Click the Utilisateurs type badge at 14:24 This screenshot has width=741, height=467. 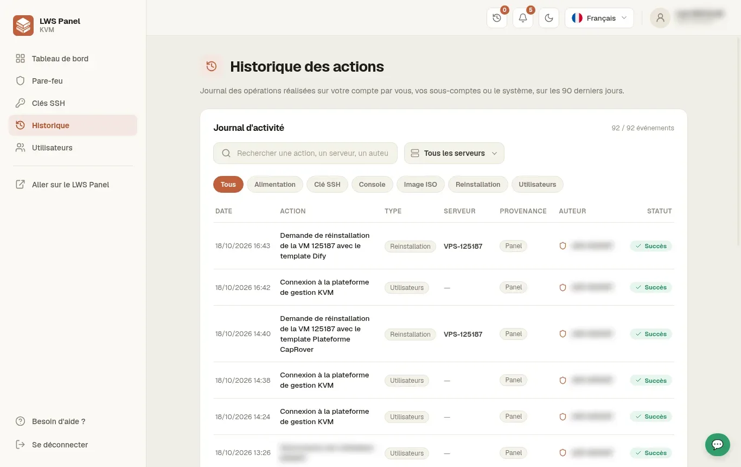point(407,416)
